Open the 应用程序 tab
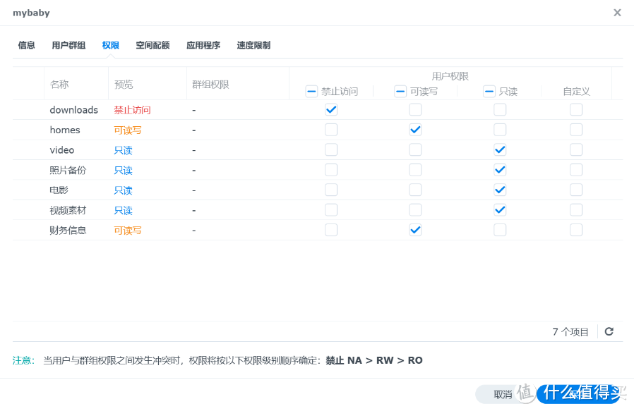Image resolution: width=634 pixels, height=411 pixels. [x=204, y=44]
